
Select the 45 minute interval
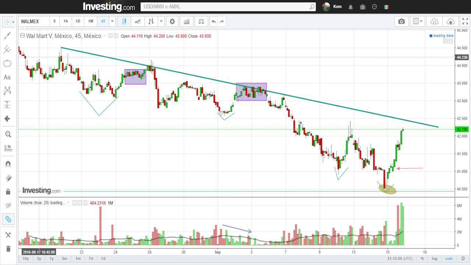(103, 21)
